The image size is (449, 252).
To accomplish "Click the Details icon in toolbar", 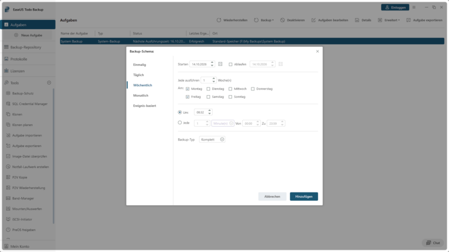I will (x=357, y=20).
